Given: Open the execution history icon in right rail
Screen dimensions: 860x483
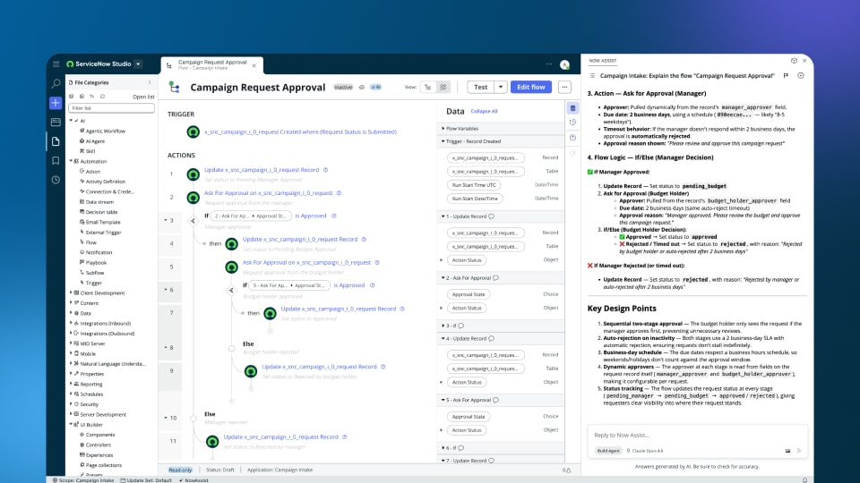Looking at the screenshot, I should [x=572, y=123].
